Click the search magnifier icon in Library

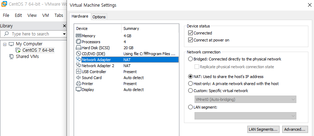click(6, 34)
